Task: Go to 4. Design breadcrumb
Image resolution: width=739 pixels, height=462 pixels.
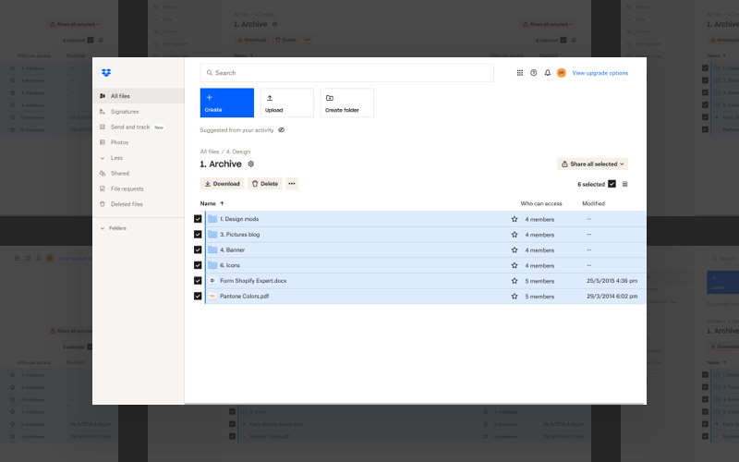Action: [238, 152]
